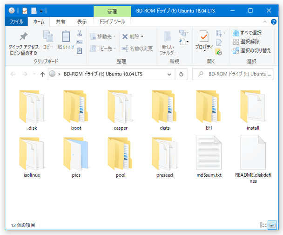Click the magnifier search icon

[201, 74]
